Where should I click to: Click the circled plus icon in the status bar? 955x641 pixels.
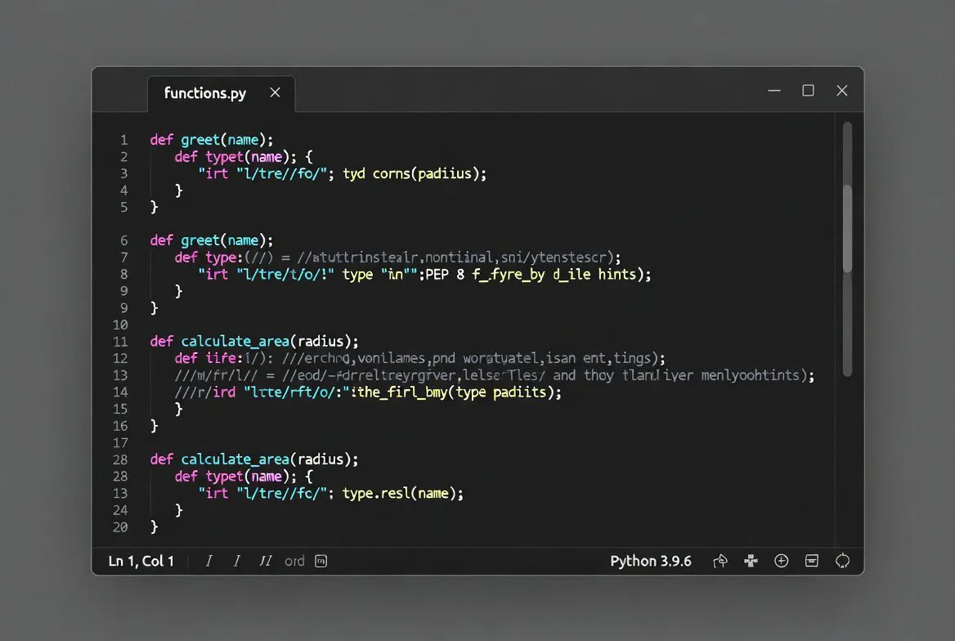782,561
